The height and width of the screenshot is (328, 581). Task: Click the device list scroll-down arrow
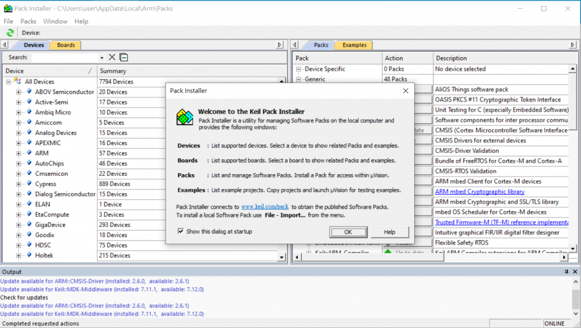[281, 257]
